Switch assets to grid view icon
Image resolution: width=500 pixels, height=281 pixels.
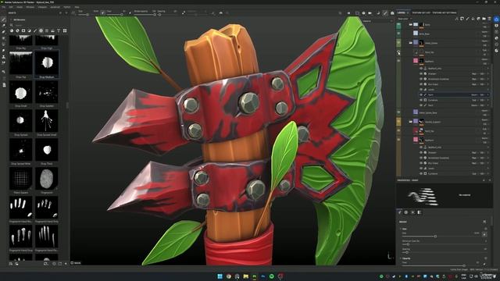[x=65, y=31]
